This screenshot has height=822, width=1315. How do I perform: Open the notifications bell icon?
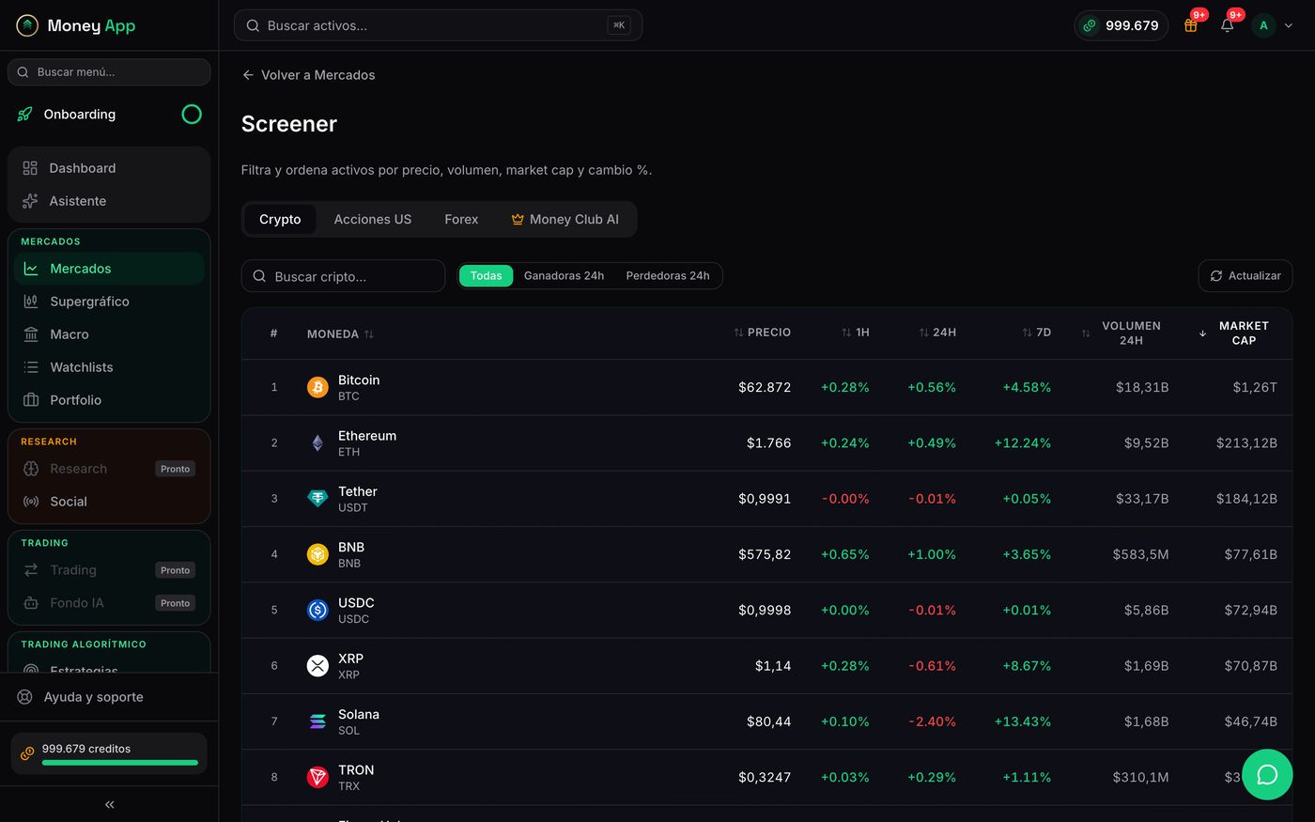click(x=1227, y=25)
